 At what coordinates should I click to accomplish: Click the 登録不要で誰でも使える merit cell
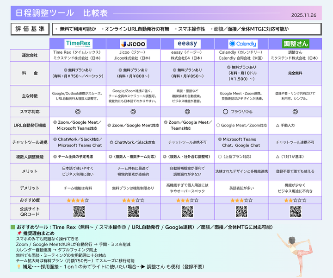[x=295, y=171]
